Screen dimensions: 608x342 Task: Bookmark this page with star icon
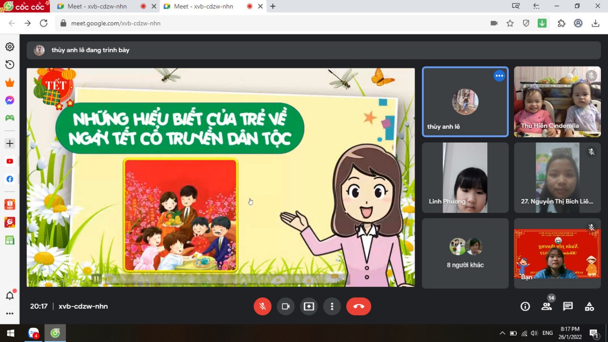coord(510,23)
